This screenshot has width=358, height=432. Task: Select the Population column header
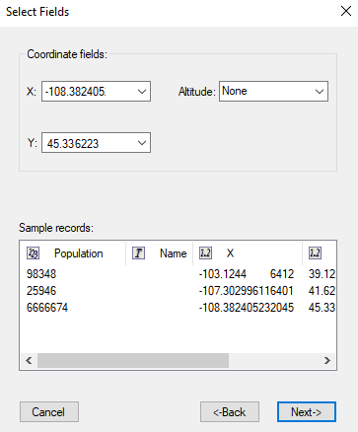[x=73, y=253]
